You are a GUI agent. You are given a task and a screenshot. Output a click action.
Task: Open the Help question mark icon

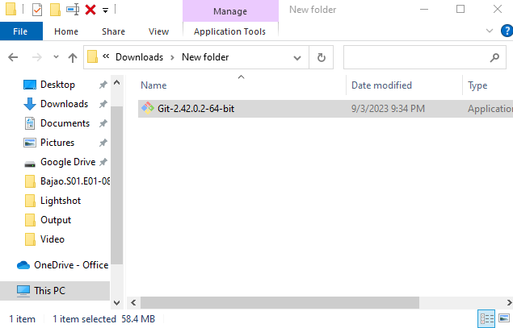click(x=507, y=31)
